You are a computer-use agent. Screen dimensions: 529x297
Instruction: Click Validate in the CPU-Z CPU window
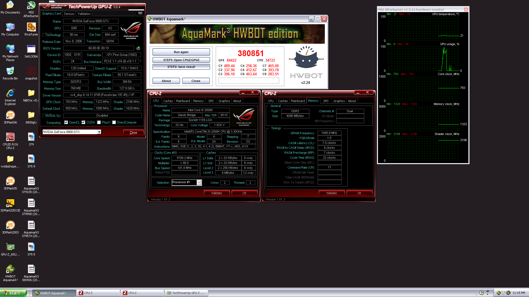click(217, 193)
